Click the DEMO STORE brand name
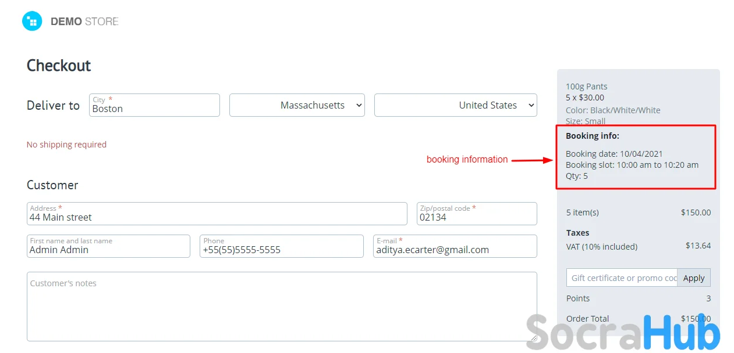This screenshot has width=734, height=353. [84, 21]
